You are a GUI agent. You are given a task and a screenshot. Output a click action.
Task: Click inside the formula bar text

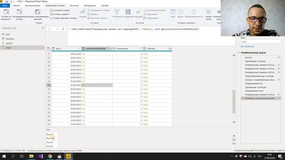click(134, 29)
